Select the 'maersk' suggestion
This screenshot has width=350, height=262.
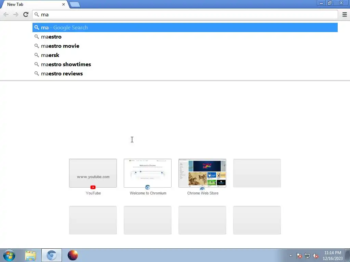click(x=185, y=55)
